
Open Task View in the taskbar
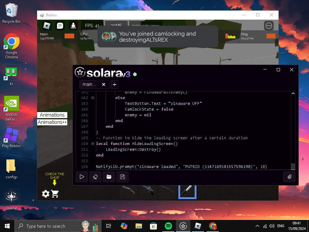coord(109,226)
